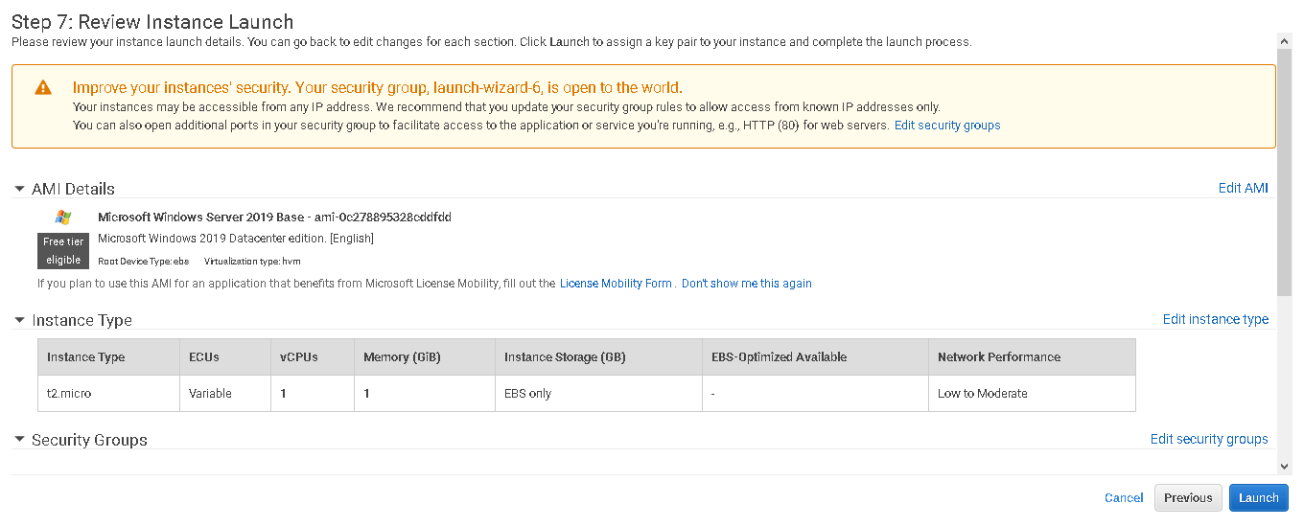Click Don't show me this again
Screen dimensions: 1304x527
pyautogui.click(x=746, y=284)
